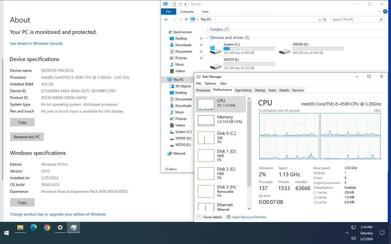Select Disk 0 (C:) performance item
Viewport: 391px width, 244px height.
click(220, 137)
